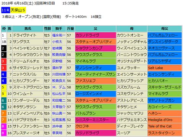Image resolution: width=183 pixels, height=137 pixels.
Task: Select the 馬名 column header
Action: 28,29
